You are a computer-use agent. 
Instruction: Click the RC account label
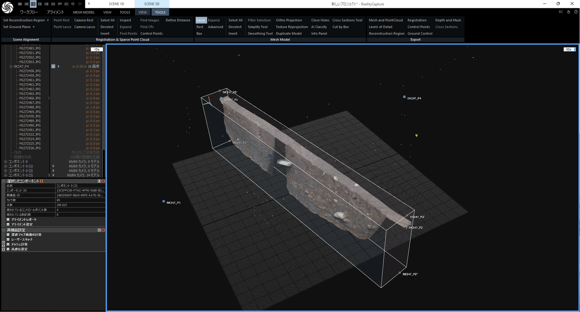point(561,12)
